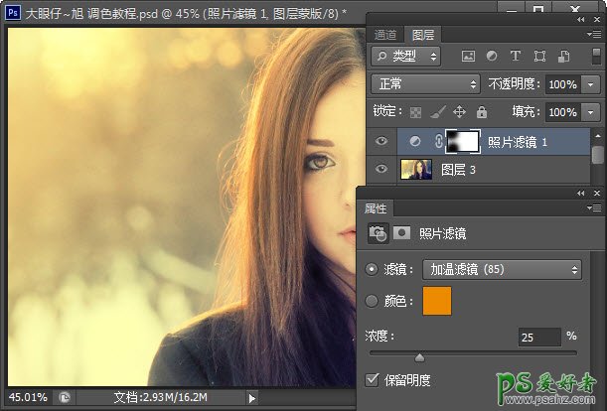
Task: Click the smart object filter icon
Action: (563, 56)
